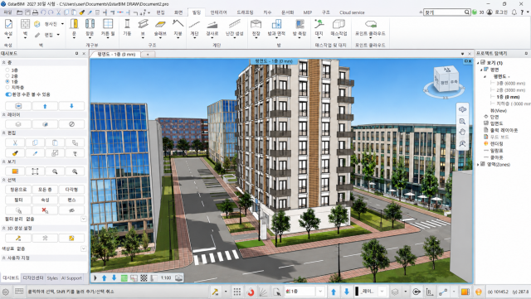This screenshot has width=531, height=299.
Task: Click the orange sphere render icon in status bar
Action: click(x=479, y=292)
